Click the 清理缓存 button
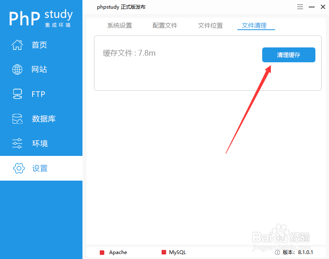 coord(289,55)
